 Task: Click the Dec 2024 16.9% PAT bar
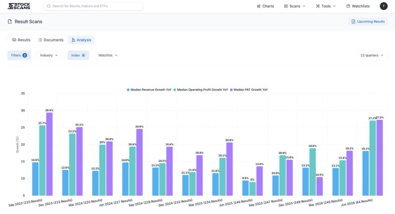tap(199, 175)
